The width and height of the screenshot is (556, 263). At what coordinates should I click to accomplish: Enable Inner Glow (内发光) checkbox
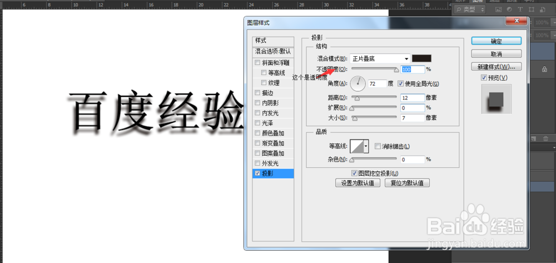tap(257, 113)
